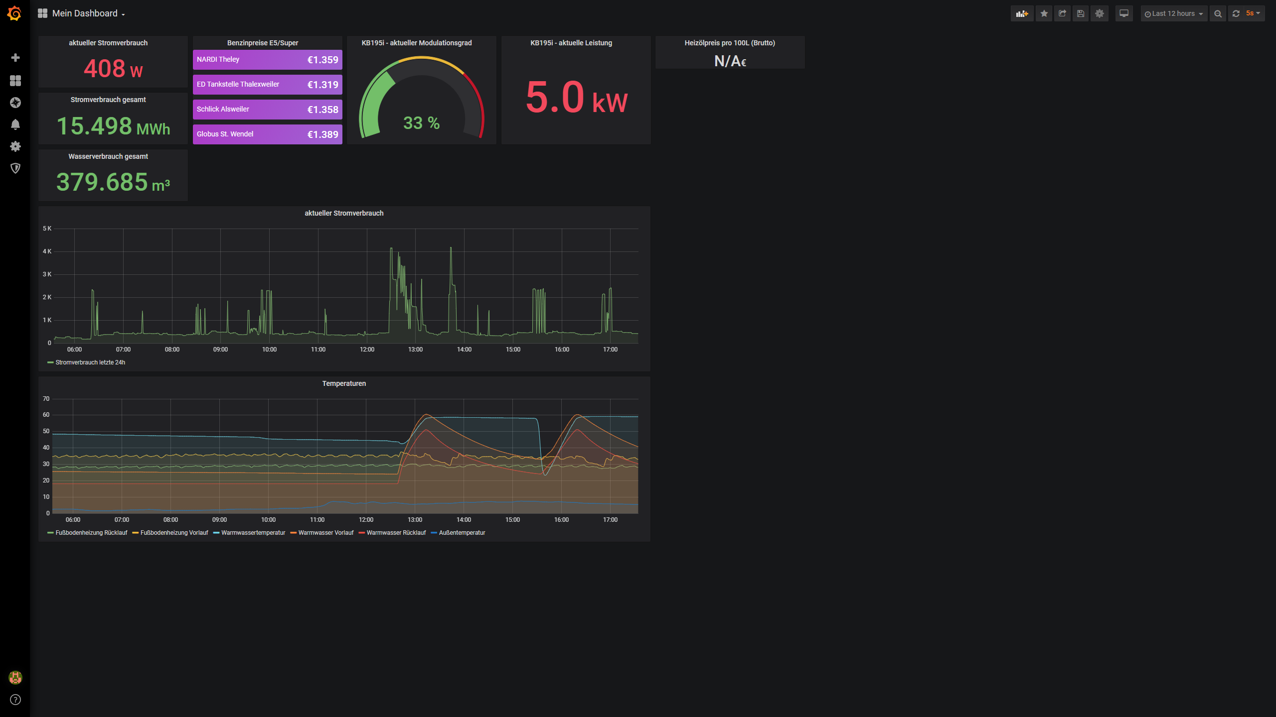The image size is (1276, 717).
Task: Click the Schlick Alsweiler price bar
Action: coord(268,110)
